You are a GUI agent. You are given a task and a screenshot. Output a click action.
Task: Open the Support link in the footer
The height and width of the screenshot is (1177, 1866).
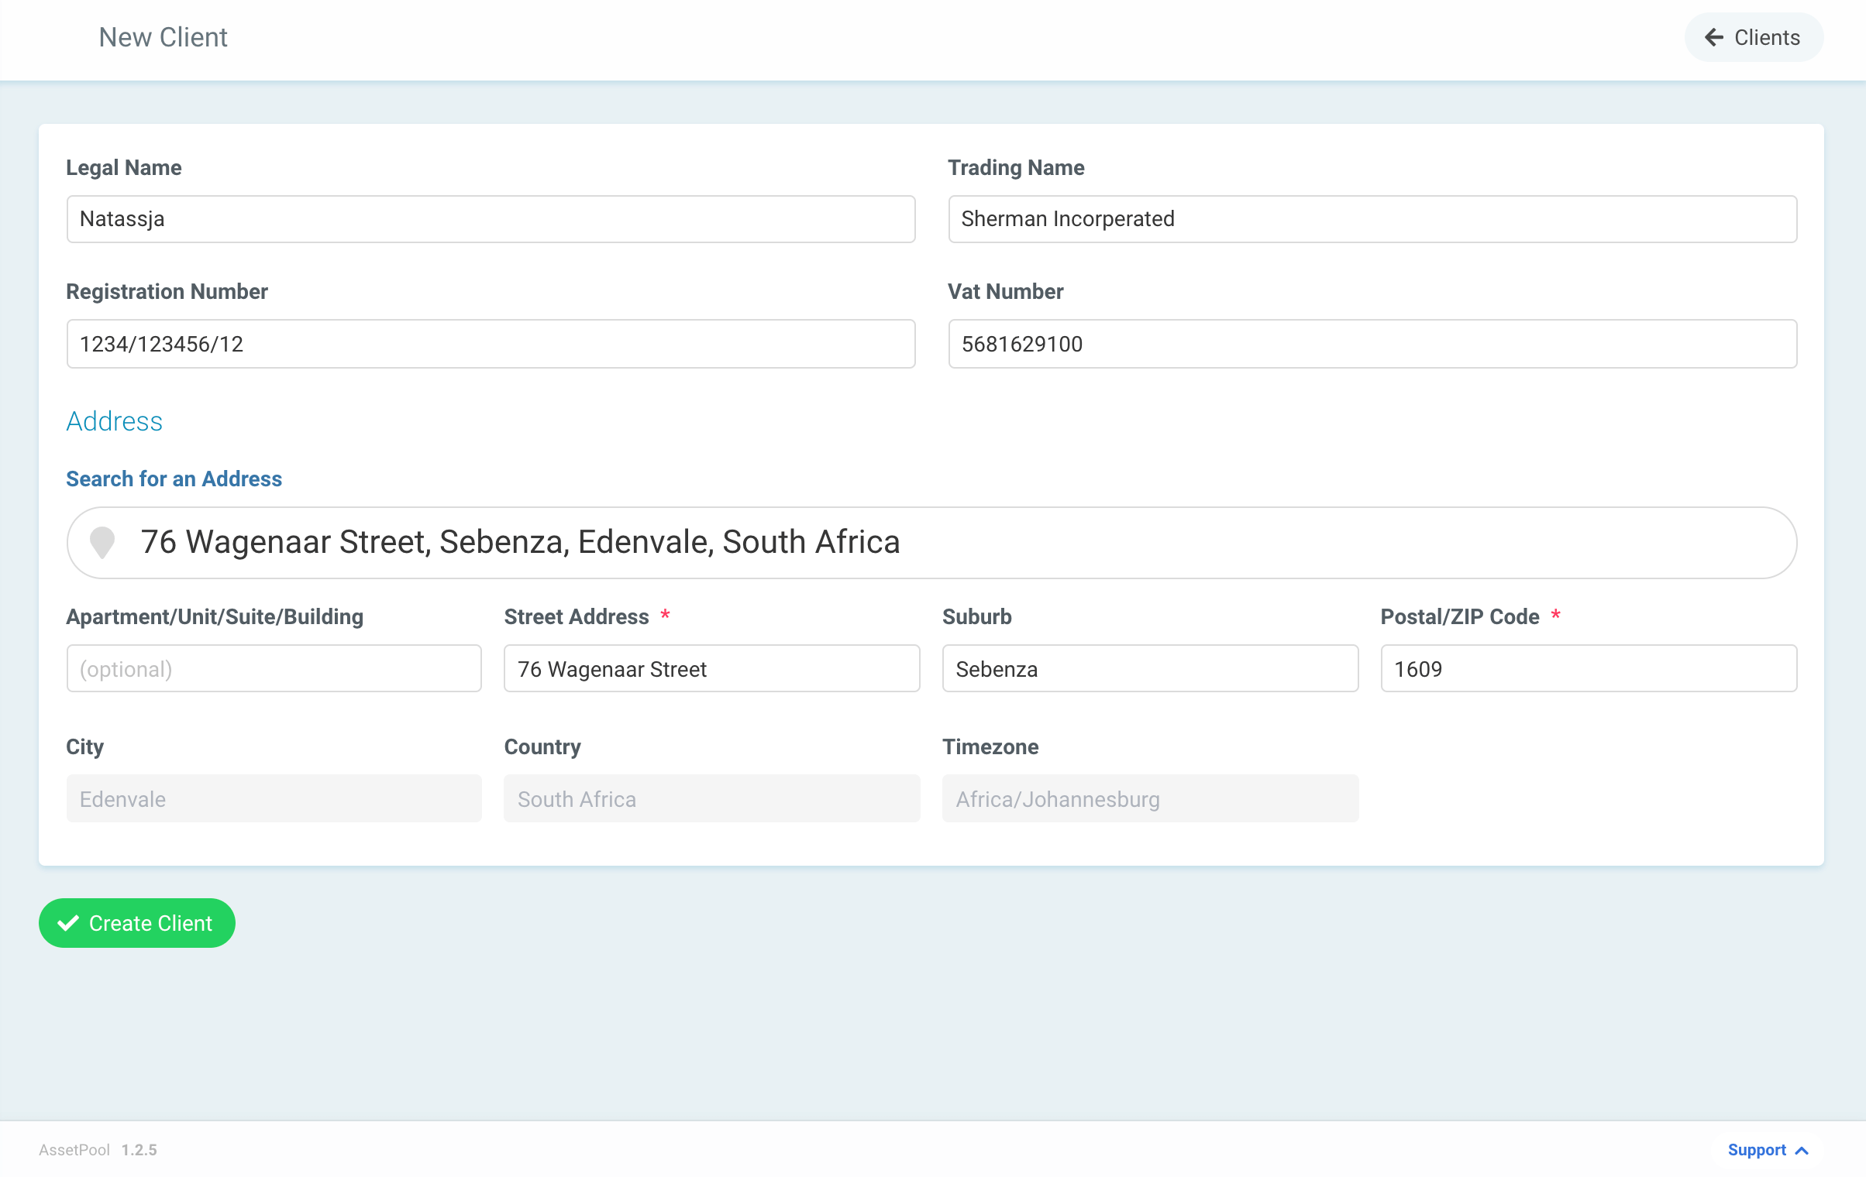tap(1756, 1150)
